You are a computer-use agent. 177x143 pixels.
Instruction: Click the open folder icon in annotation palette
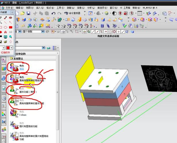[x=5, y=42]
